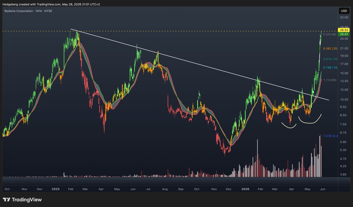Screen dimensions: 353x207
Task: Select the Fibonacci 1 (13.68) level label
Action: (x=329, y=80)
